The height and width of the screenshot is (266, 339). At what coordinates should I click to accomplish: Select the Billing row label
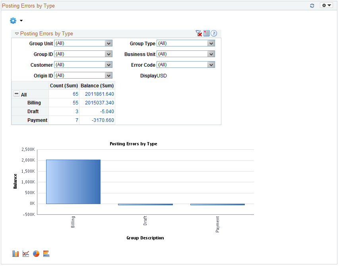pos(34,103)
